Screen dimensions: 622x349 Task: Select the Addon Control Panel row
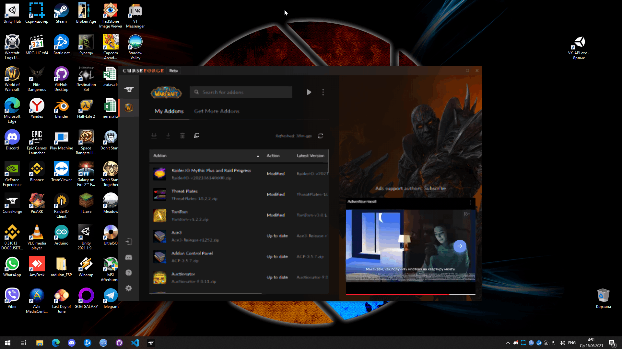pos(239,257)
